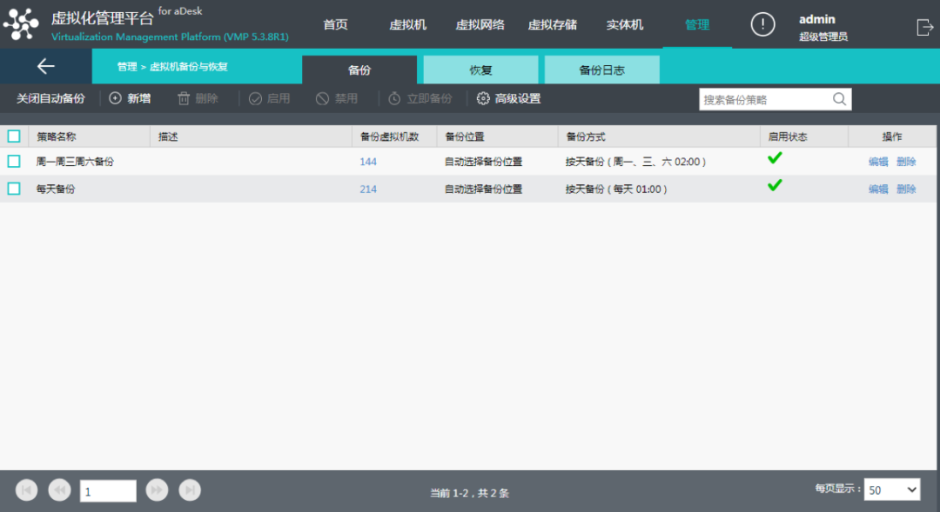Go to the last page icon

[x=190, y=490]
